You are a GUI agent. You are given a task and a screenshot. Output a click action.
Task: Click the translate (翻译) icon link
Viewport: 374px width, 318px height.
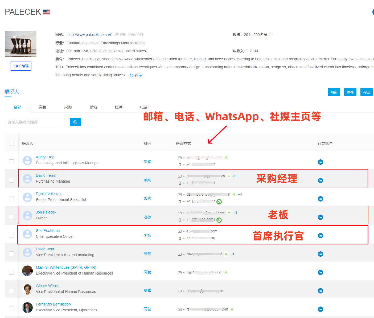click(x=136, y=75)
